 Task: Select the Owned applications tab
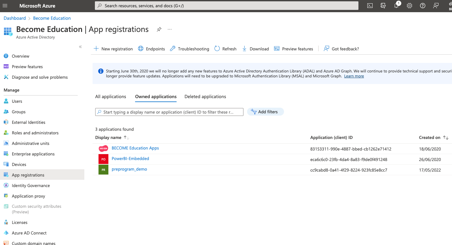pos(156,96)
